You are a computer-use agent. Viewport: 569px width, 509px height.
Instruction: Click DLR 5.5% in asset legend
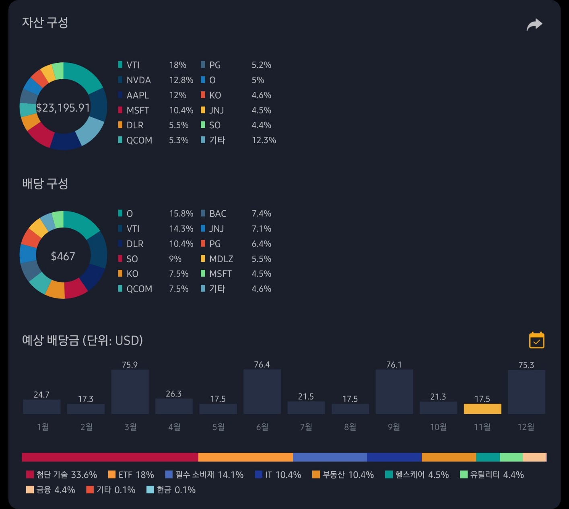point(153,125)
